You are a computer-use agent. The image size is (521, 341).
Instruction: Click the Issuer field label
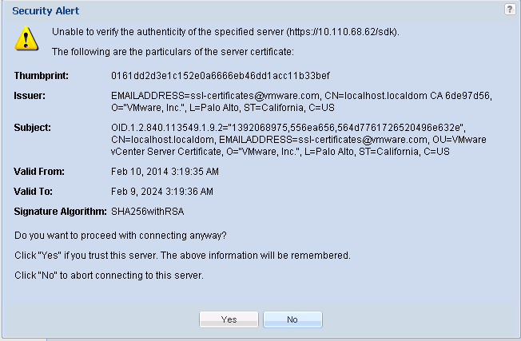[30, 96]
